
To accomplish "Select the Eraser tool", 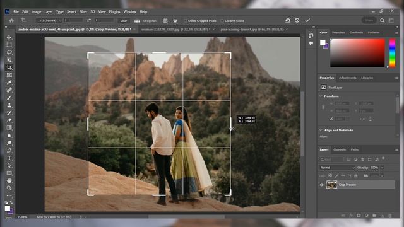I will point(9,120).
